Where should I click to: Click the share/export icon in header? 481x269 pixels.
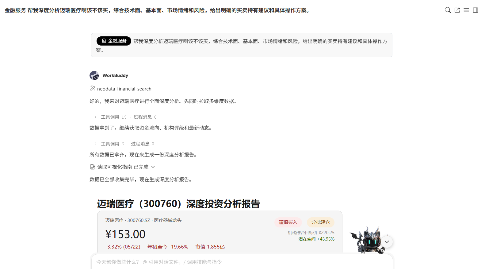click(x=457, y=10)
